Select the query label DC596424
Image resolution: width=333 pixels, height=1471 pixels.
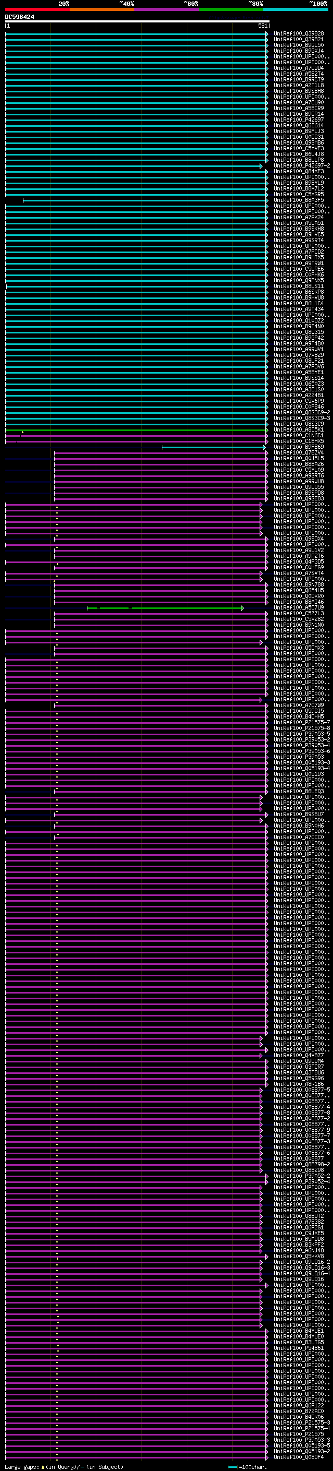(x=19, y=17)
